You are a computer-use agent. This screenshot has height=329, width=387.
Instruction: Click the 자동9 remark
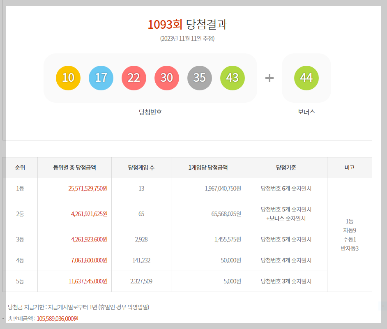point(350,230)
